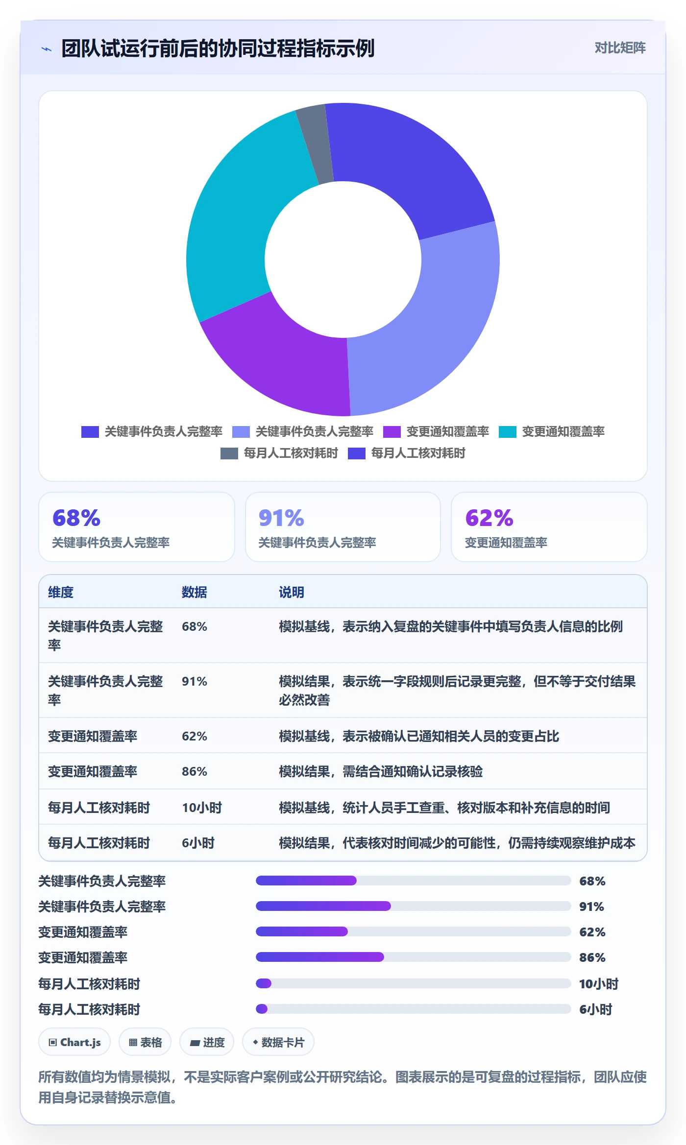The width and height of the screenshot is (686, 1145).
Task: Click the footnote starting 所有数值均为情景模拟
Action: (x=343, y=1087)
